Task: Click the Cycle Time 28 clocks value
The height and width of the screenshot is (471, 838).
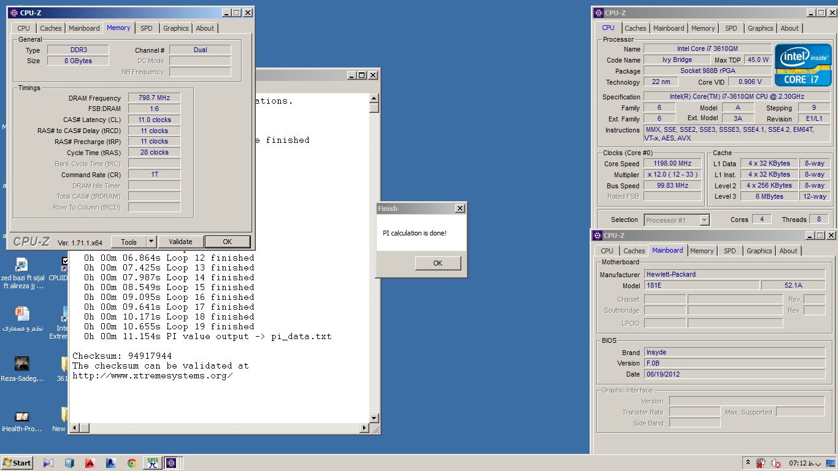Action: coord(154,152)
